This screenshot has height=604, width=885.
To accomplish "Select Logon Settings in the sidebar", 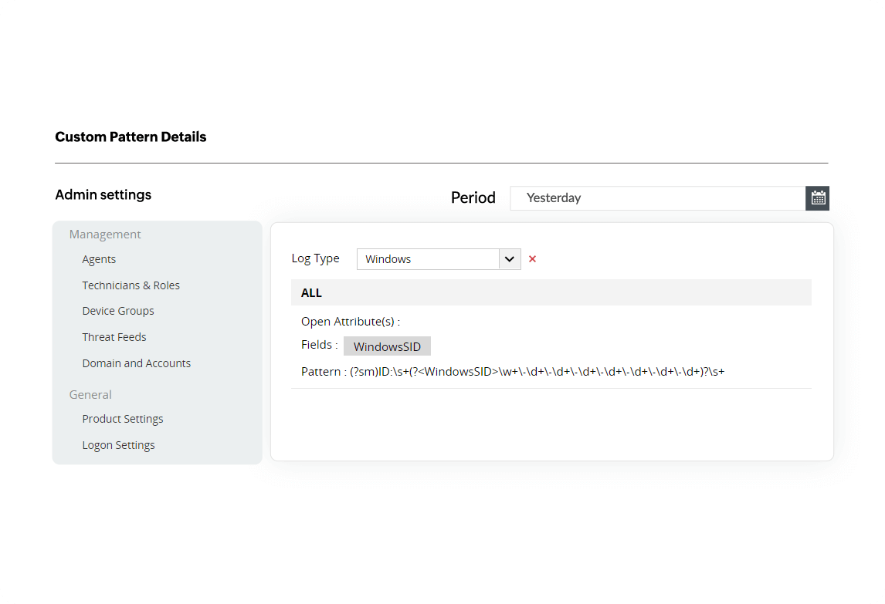I will pos(118,445).
